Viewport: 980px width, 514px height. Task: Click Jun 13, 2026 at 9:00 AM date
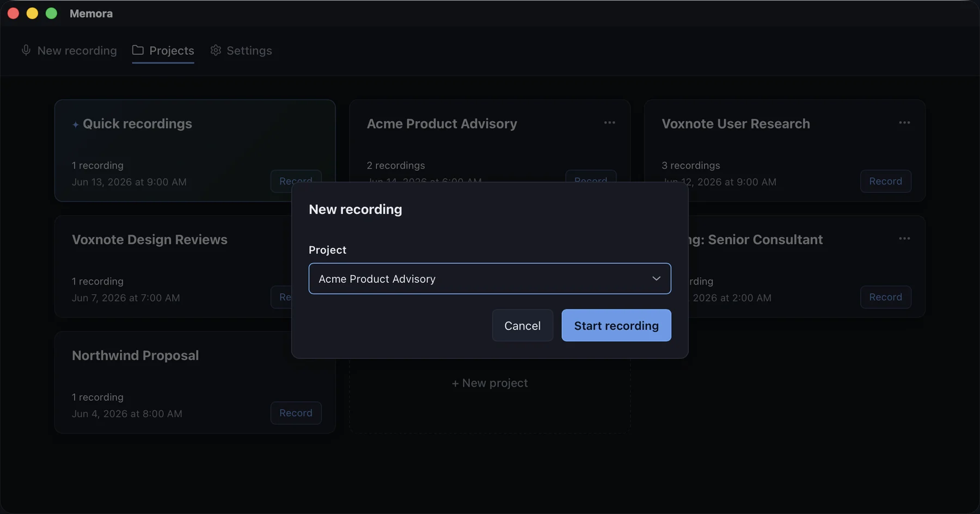(129, 182)
